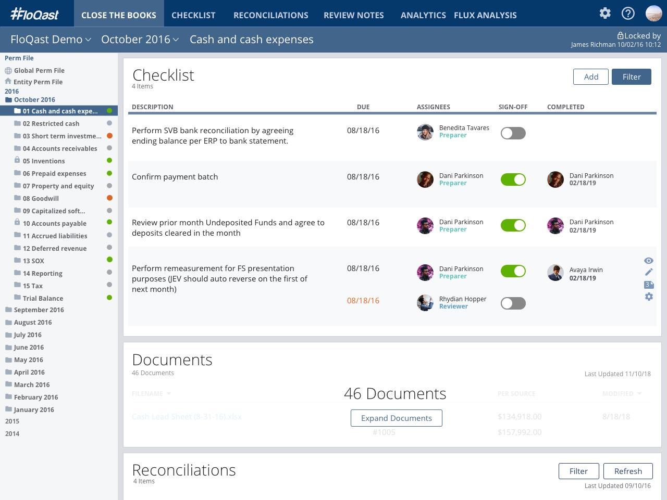The width and height of the screenshot is (667, 500).
Task: Click the FloQast logo
Action: click(x=35, y=14)
